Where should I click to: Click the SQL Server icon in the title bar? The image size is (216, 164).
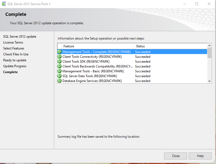tap(4, 4)
